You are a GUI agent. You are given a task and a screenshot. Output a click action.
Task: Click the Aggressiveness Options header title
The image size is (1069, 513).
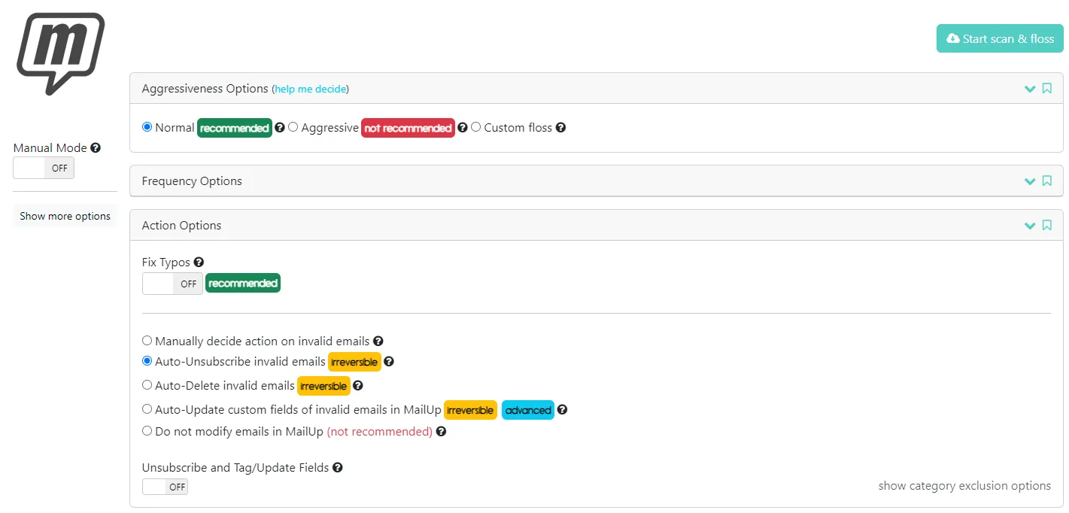click(x=205, y=89)
